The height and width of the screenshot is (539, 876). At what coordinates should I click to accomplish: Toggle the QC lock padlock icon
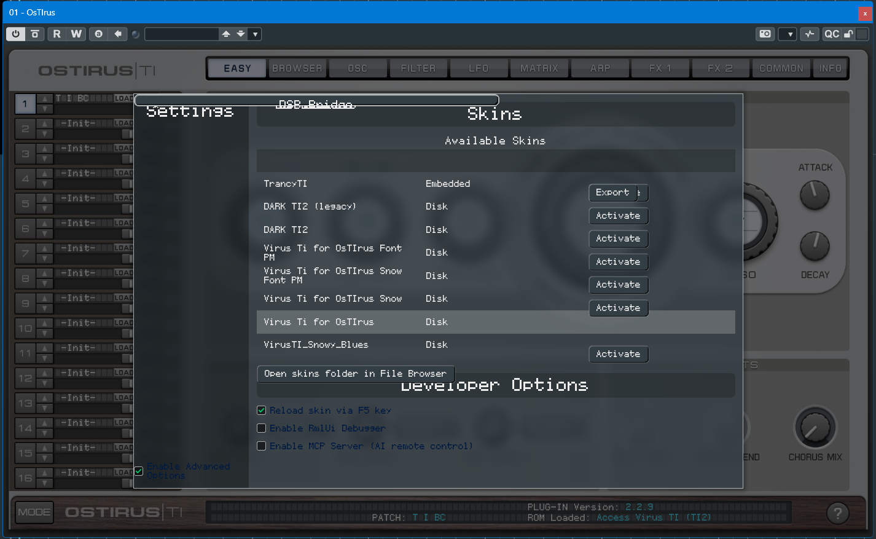click(x=848, y=34)
